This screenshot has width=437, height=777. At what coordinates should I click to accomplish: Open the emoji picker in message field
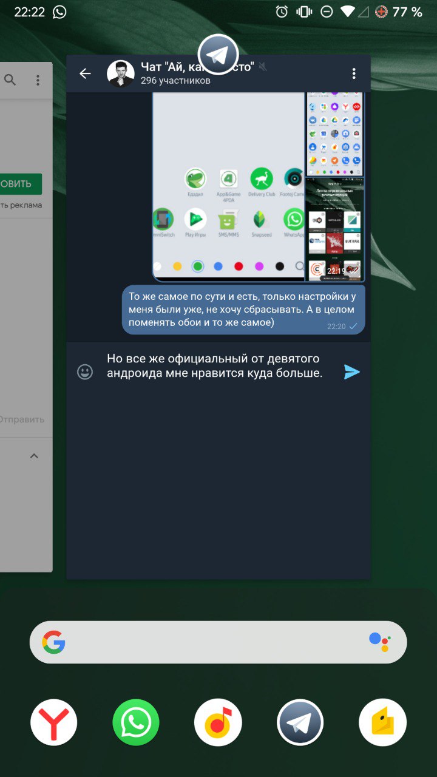click(85, 372)
